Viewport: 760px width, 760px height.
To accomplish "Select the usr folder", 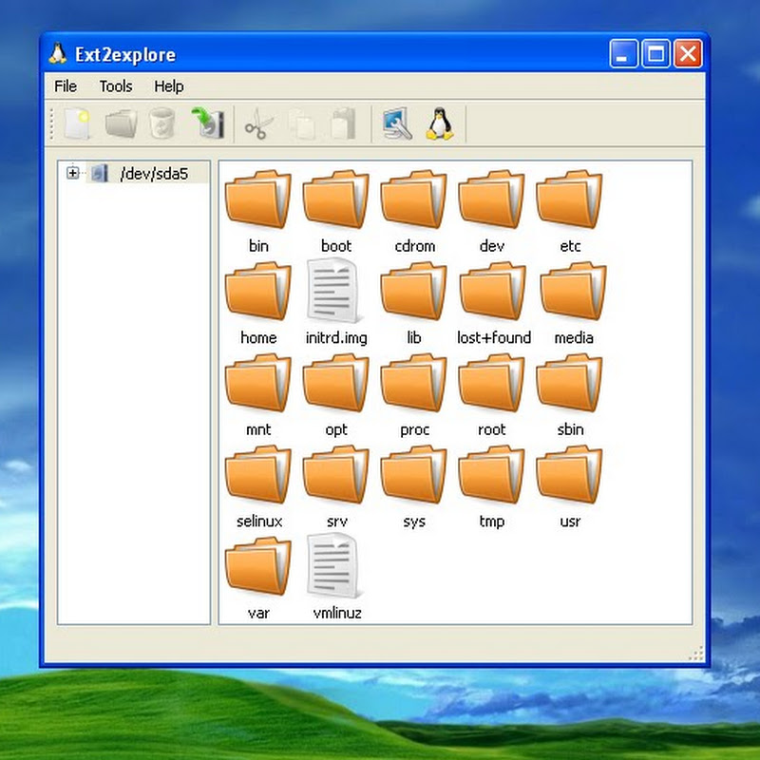I will (x=570, y=477).
